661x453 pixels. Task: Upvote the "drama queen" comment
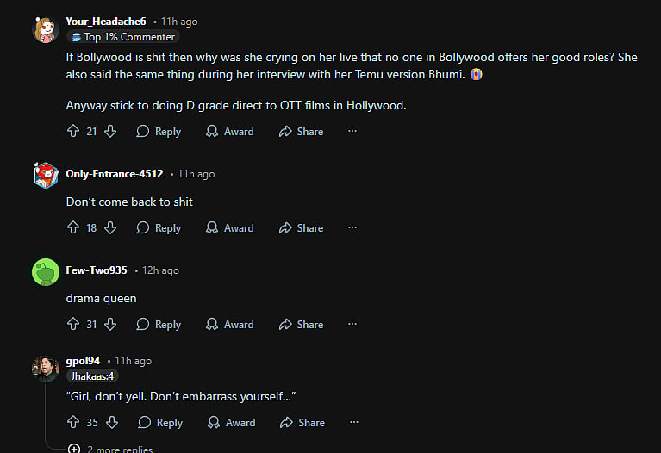point(73,325)
